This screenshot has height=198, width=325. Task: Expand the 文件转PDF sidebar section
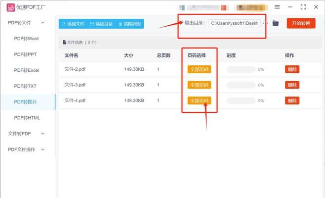[x=42, y=134]
